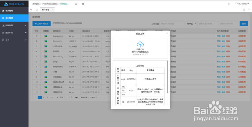Viewport: 252px width, 127px height.
Task: Click the 5120000M size cell in dialog
Action: tap(131, 79)
